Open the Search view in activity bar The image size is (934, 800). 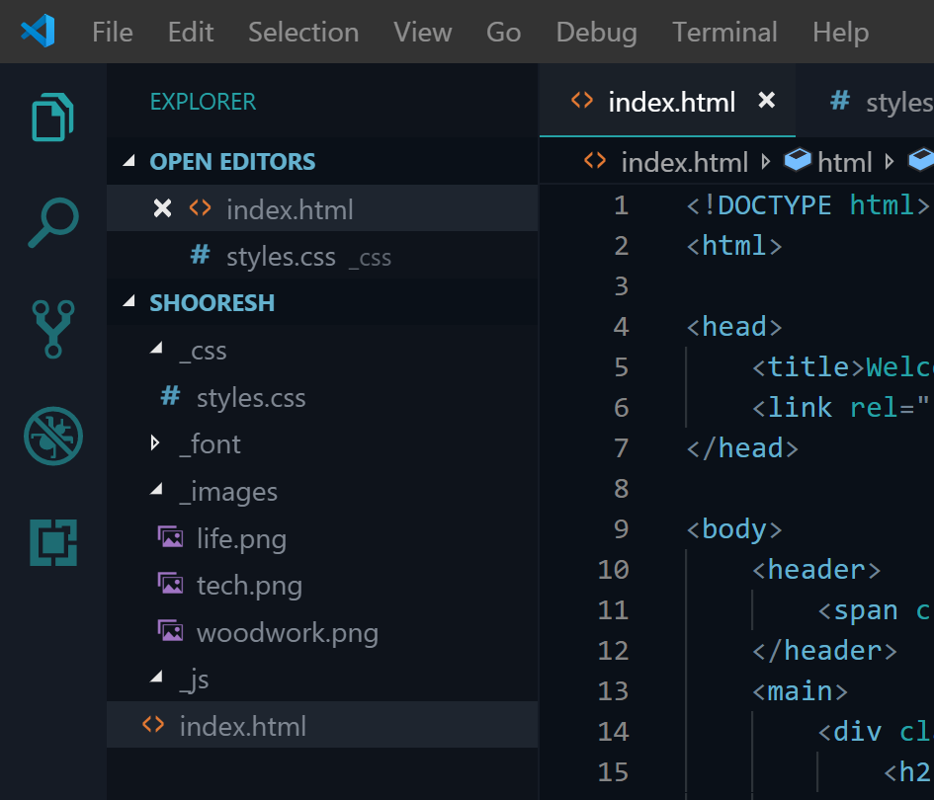pyautogui.click(x=53, y=222)
